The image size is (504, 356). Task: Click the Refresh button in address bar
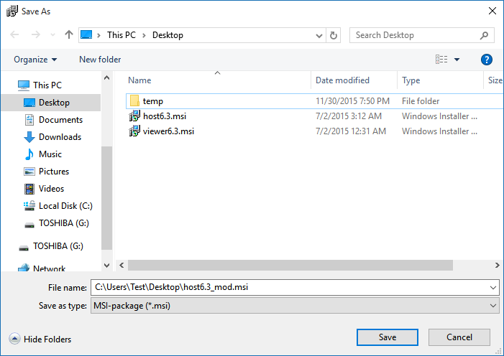[334, 35]
